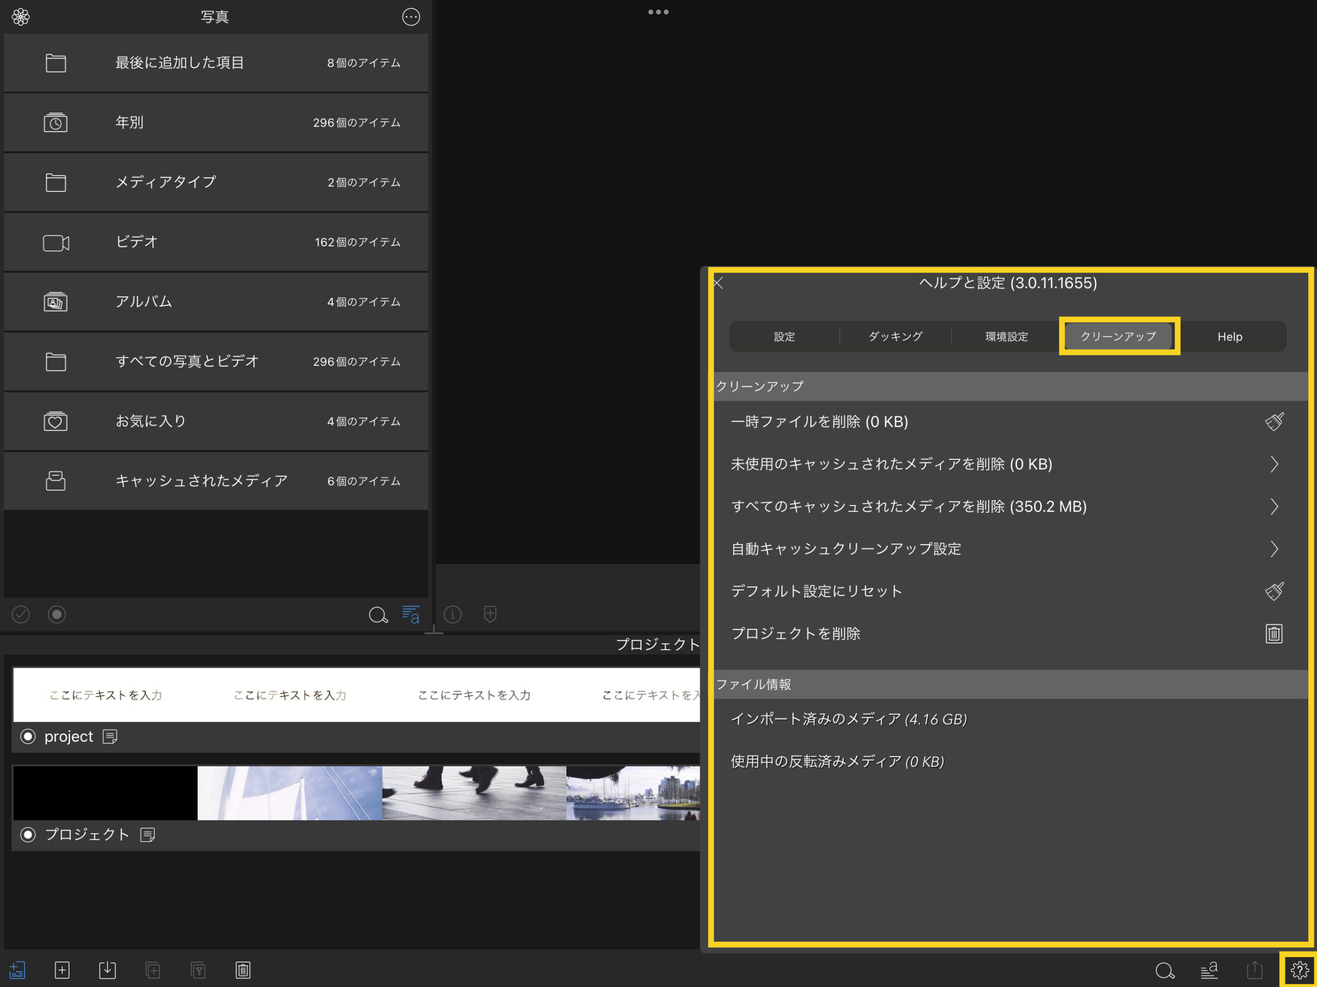Delete selected project with bottom trash icon

[x=243, y=971]
